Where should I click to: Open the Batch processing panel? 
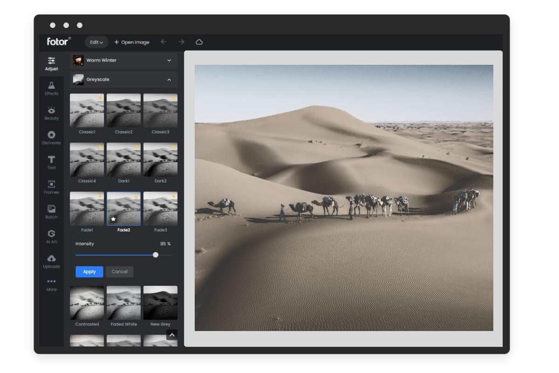(x=51, y=213)
